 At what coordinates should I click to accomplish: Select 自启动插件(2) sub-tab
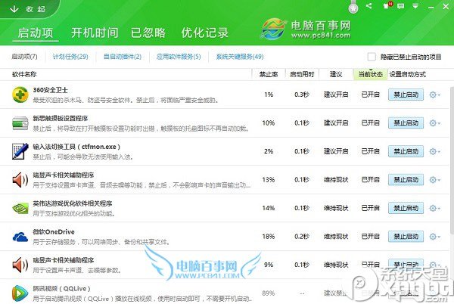pyautogui.click(x=123, y=57)
